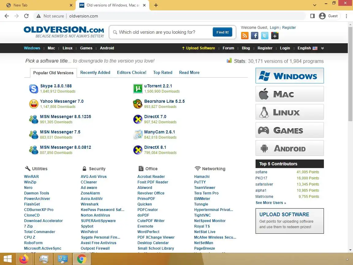Screen dimensions: 353x265
Task: Click the browser back arrow
Action: pos(7,16)
